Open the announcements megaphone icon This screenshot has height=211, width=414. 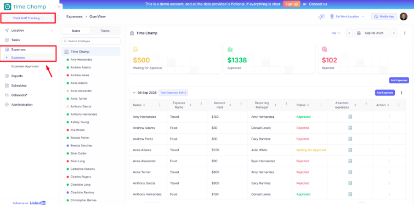tap(321, 16)
